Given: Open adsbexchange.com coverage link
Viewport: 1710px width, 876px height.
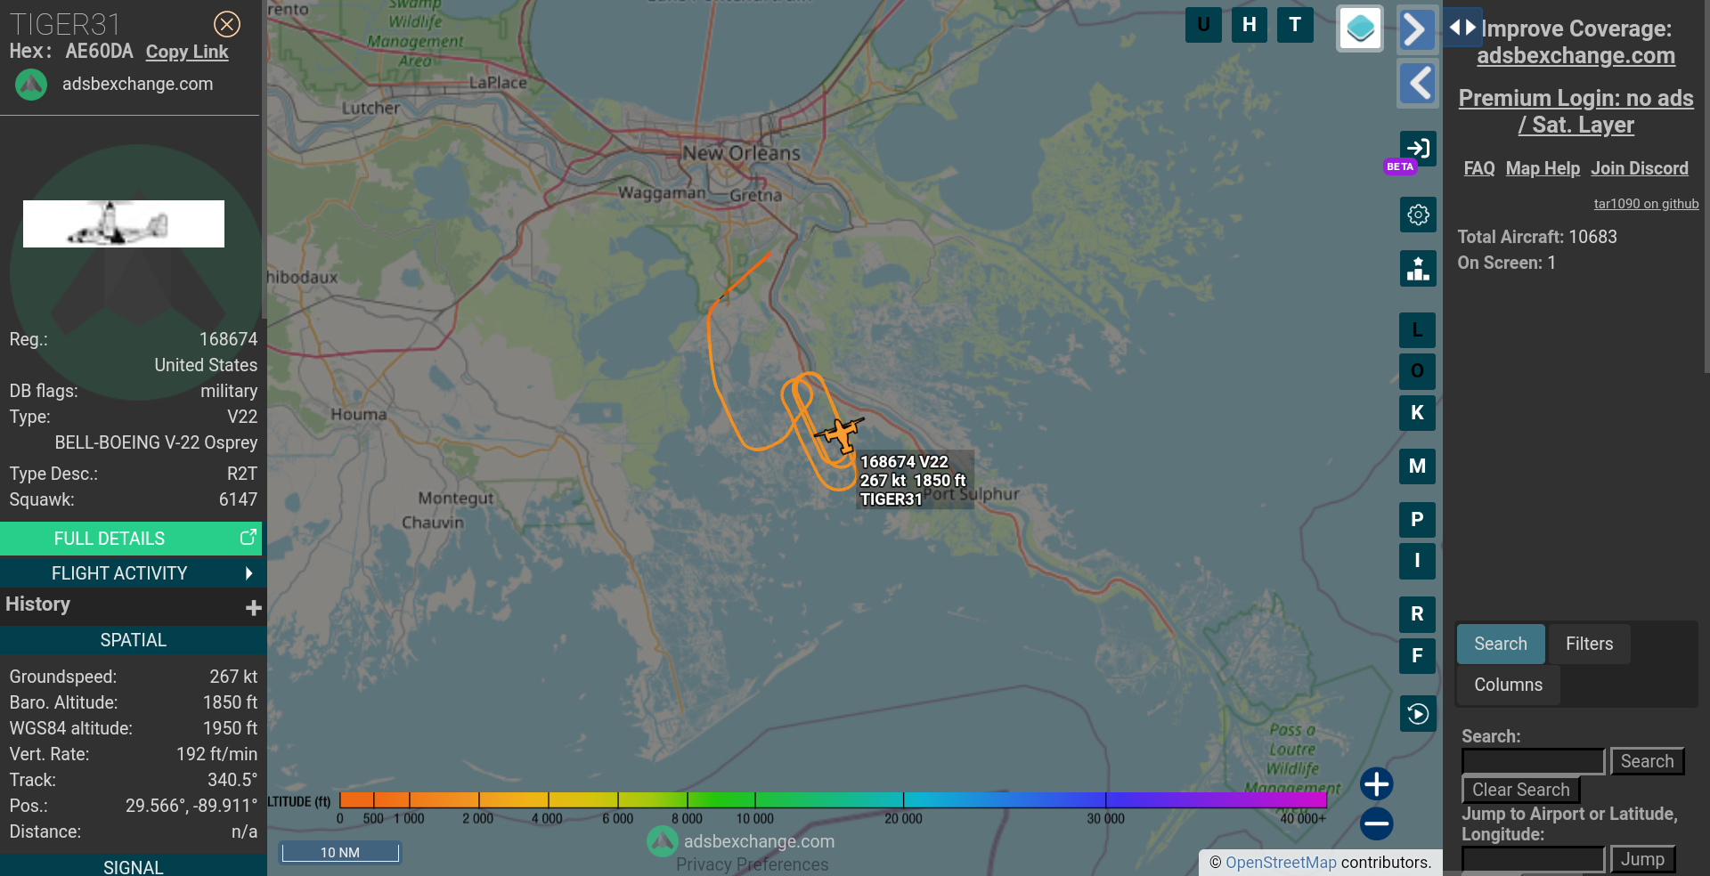Looking at the screenshot, I should point(1576,56).
